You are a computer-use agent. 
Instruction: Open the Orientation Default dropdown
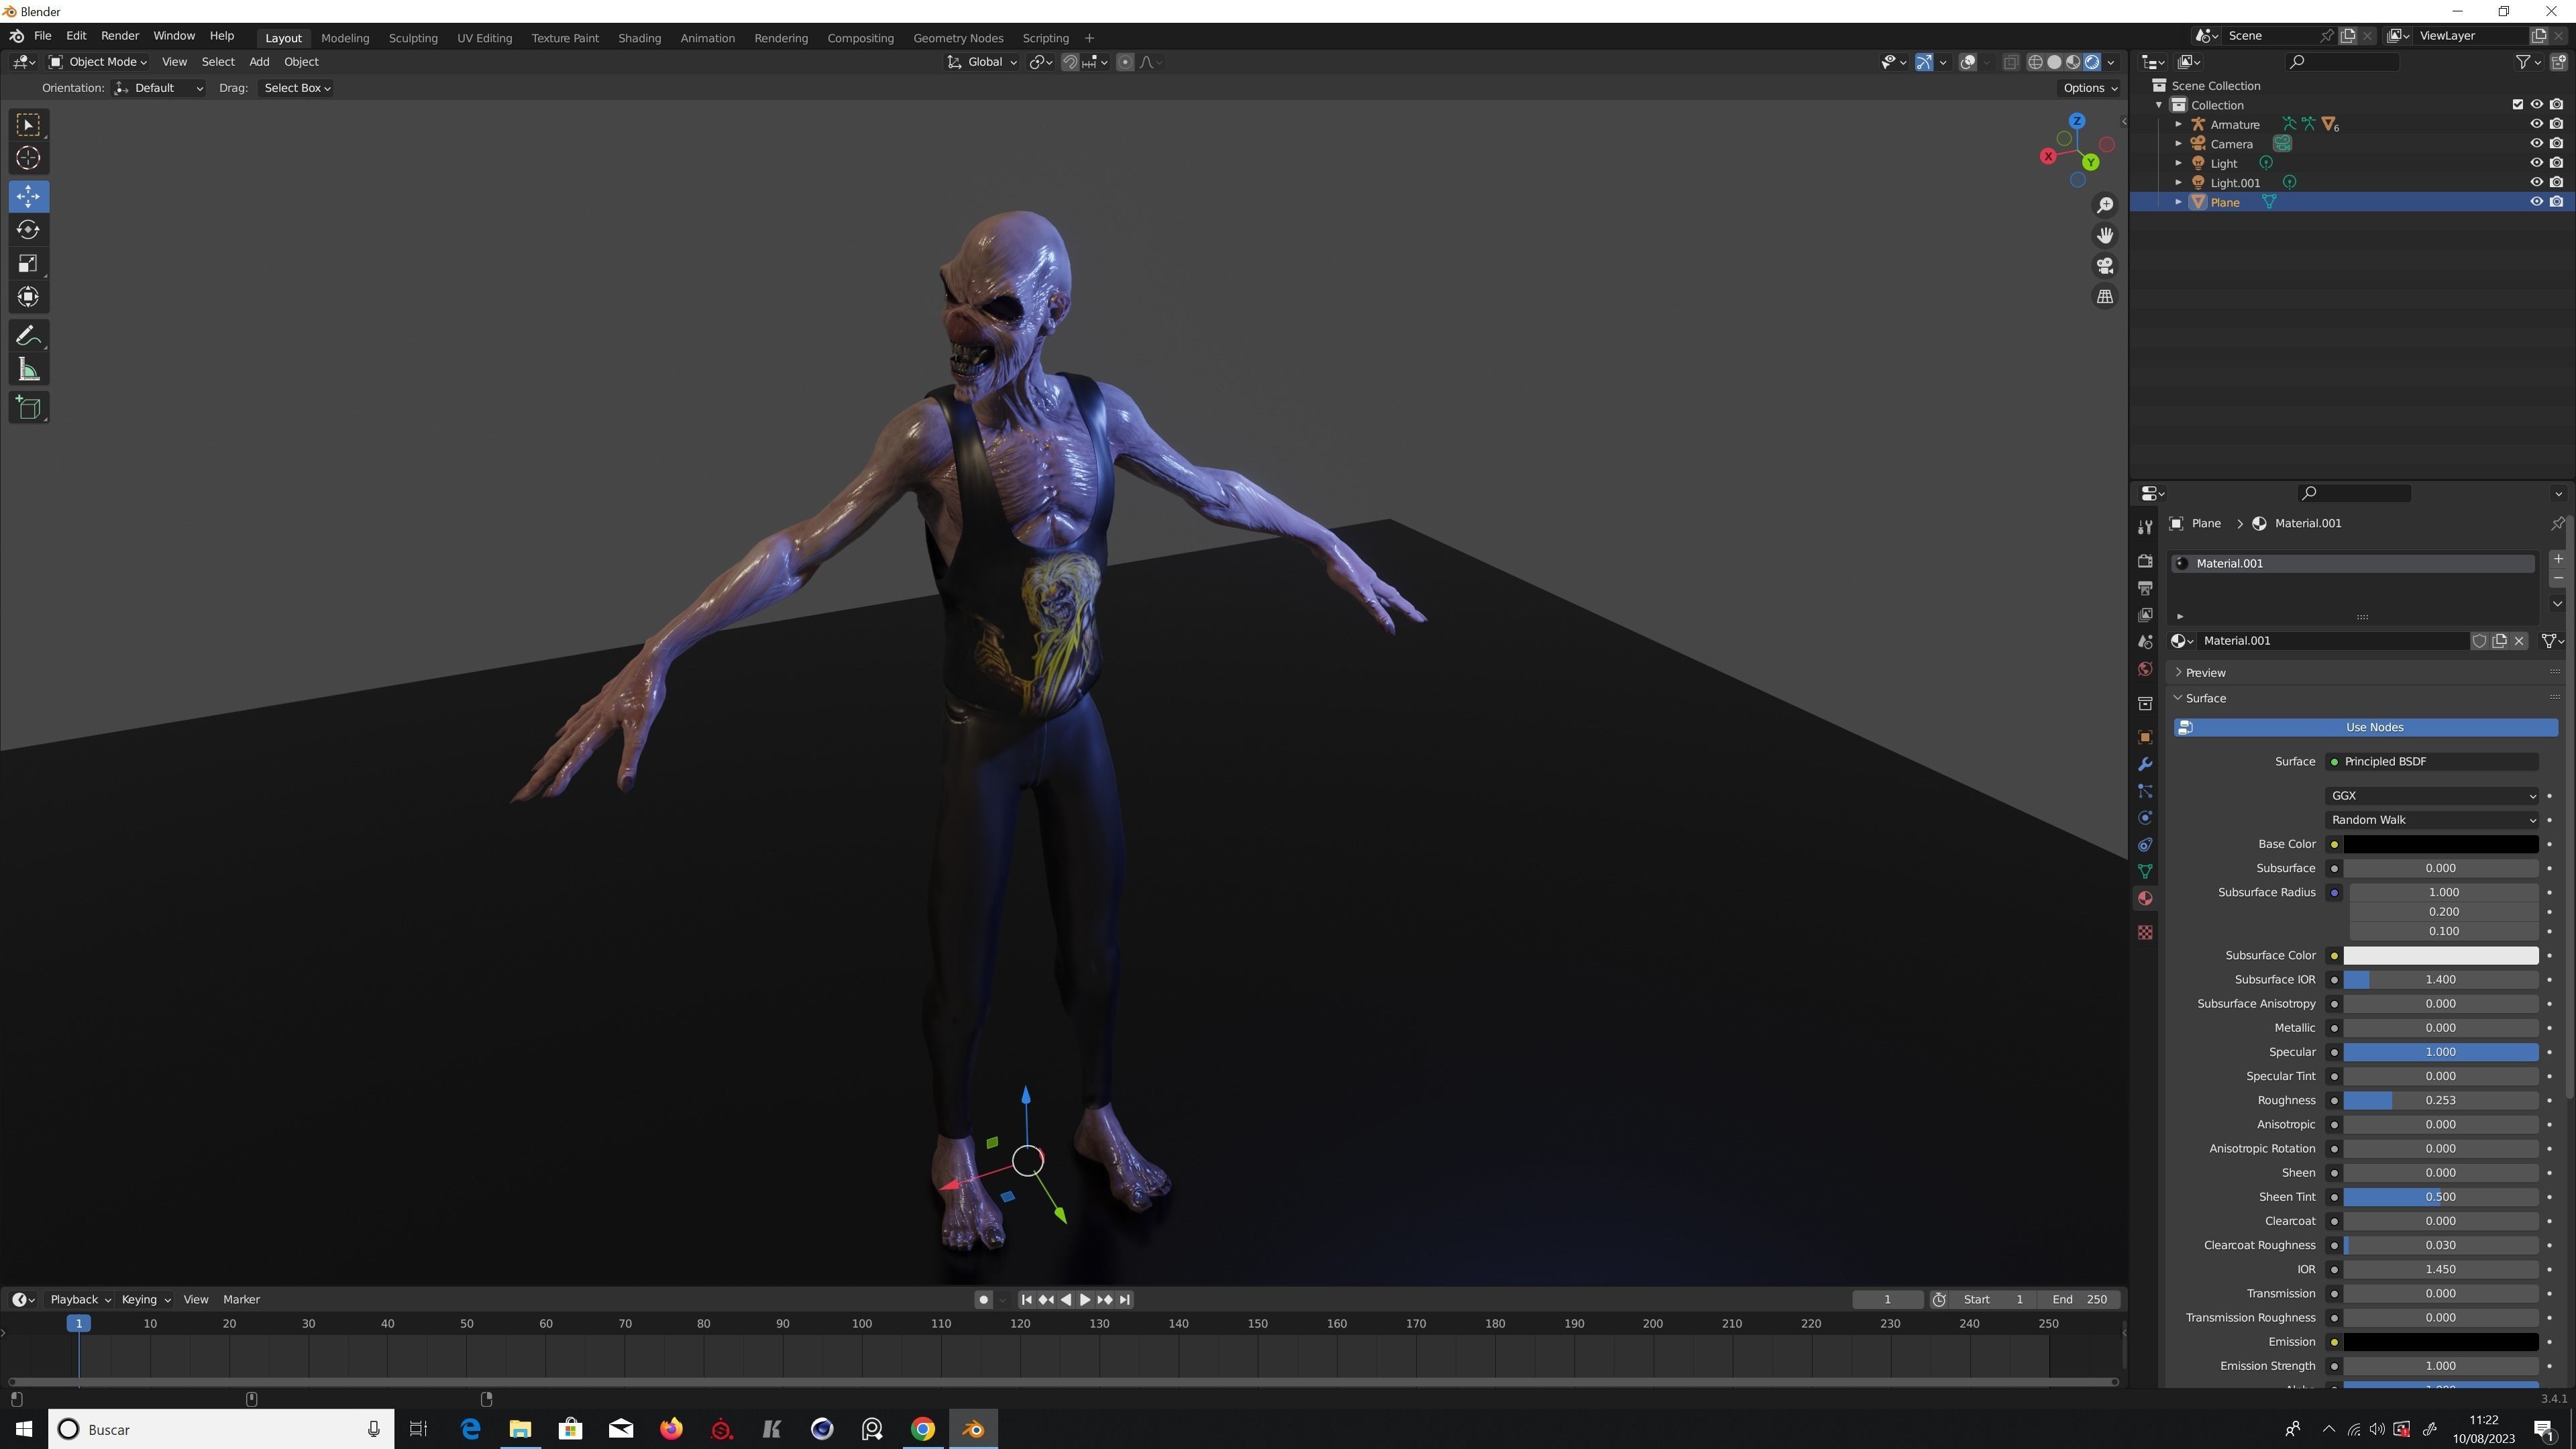pyautogui.click(x=159, y=88)
